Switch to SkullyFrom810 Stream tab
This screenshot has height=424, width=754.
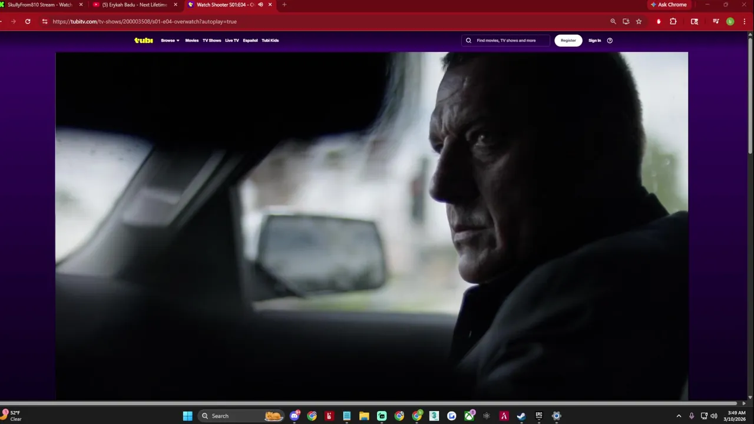tap(41, 5)
